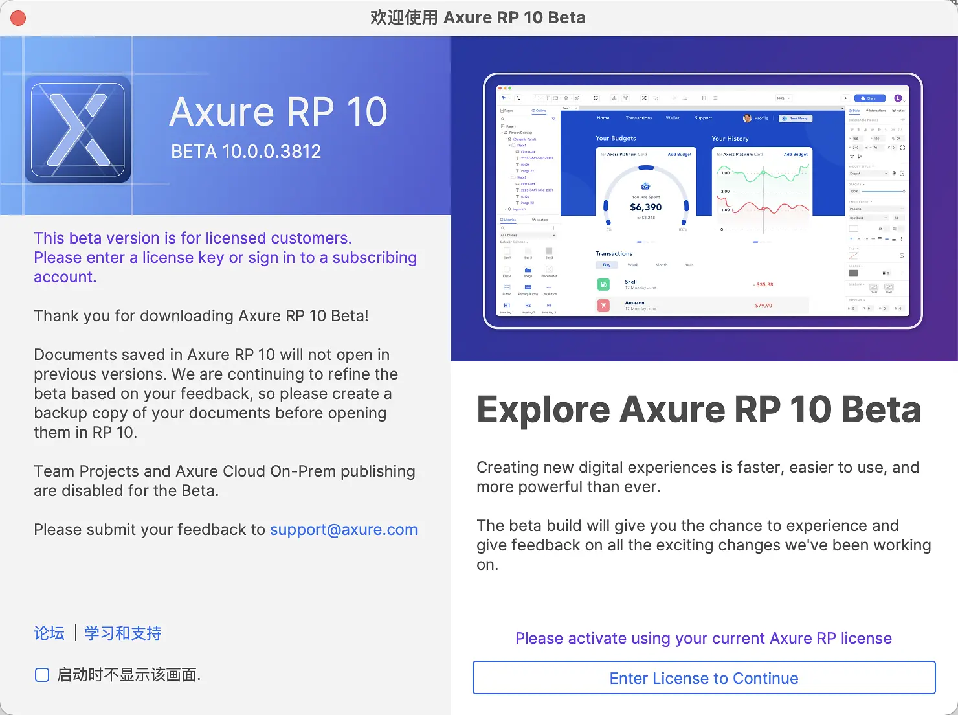Switch to the Outline tab
The height and width of the screenshot is (715, 958).
[539, 111]
